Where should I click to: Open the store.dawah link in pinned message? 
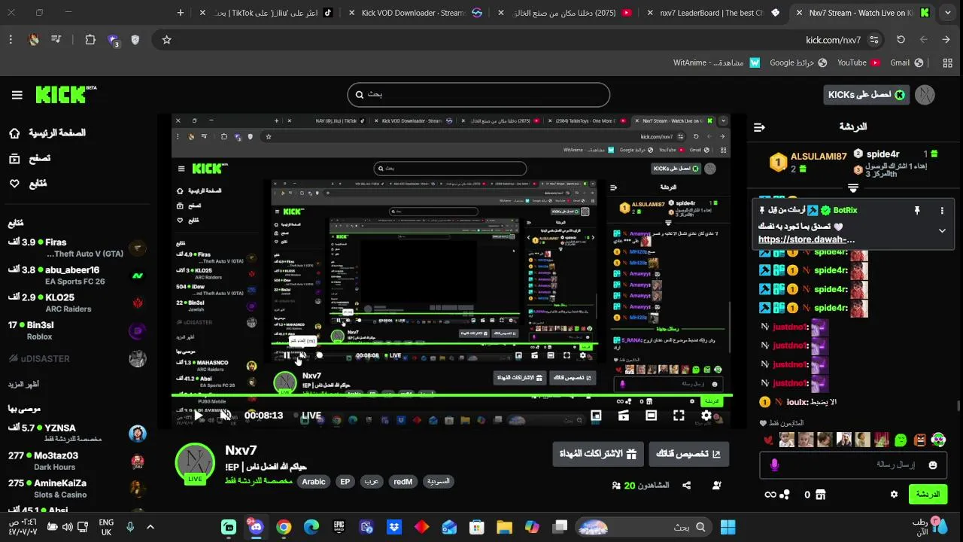[x=807, y=239]
